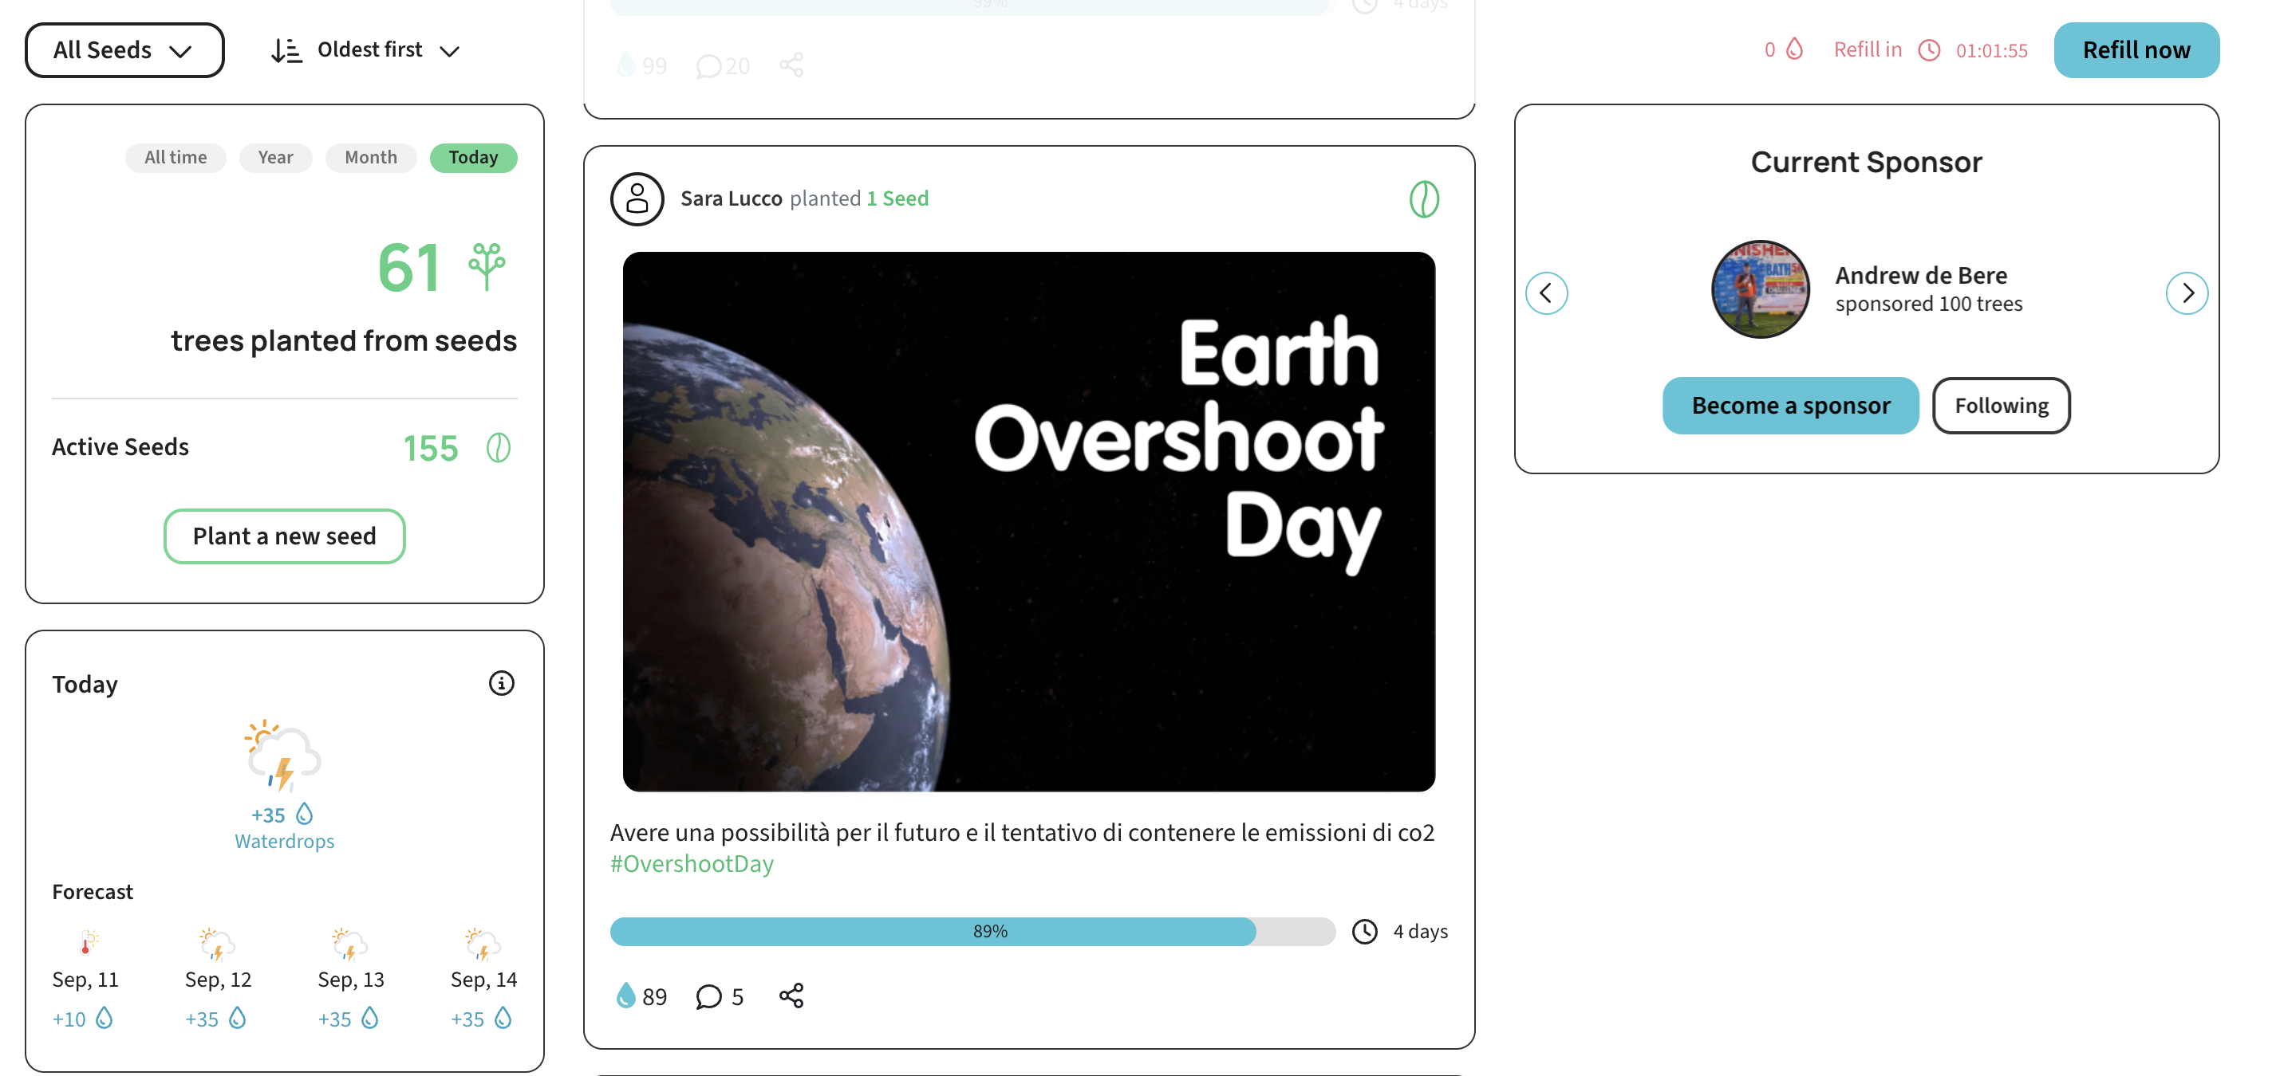Open the All Seeds dropdown
Viewport: 2272px width, 1076px height.
124,50
